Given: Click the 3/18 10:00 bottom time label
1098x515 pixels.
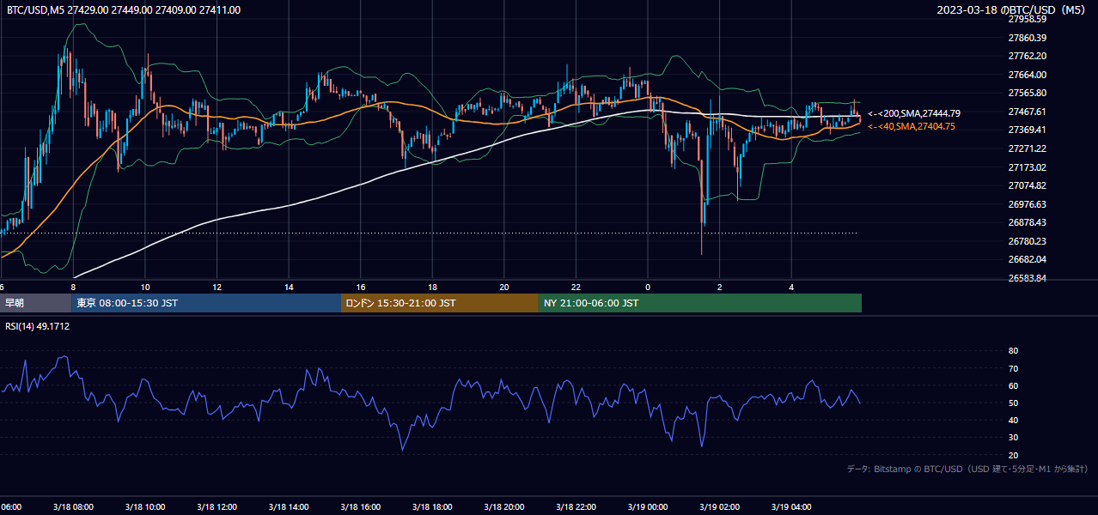Looking at the screenshot, I should click(145, 507).
